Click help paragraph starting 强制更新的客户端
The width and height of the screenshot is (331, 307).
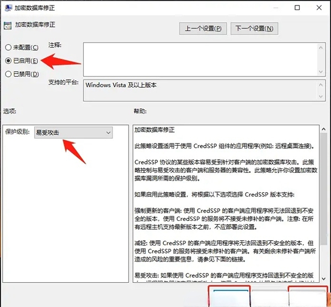(224, 219)
